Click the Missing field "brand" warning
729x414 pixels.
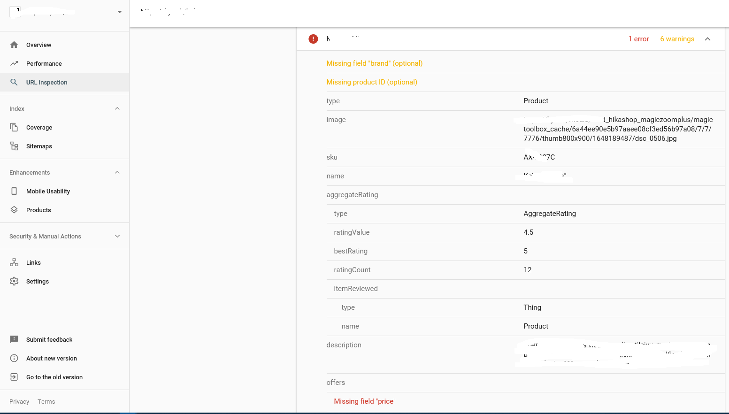[x=374, y=63]
